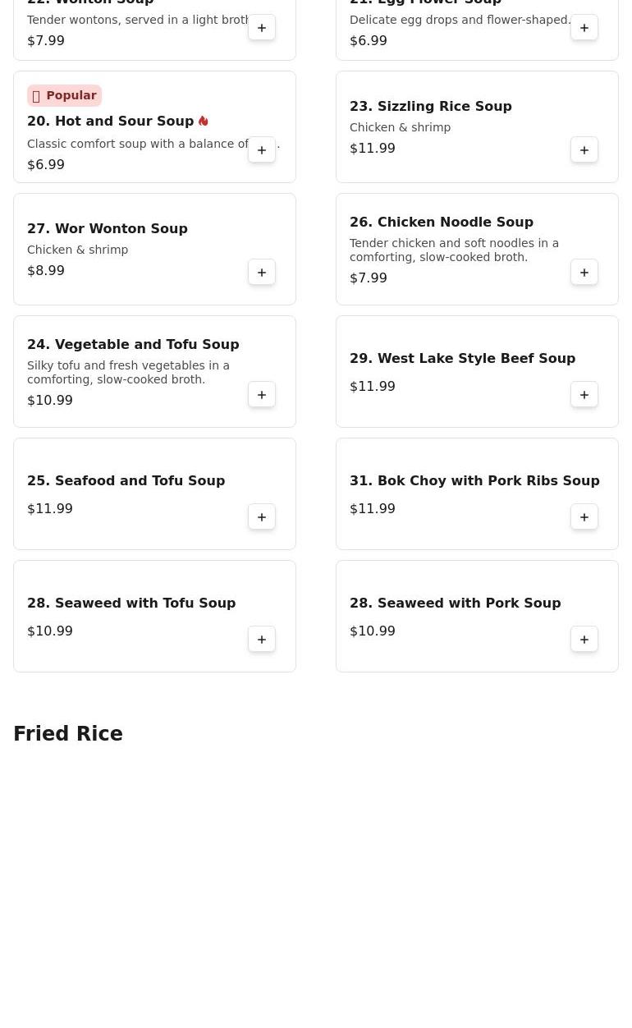Click the spicy flame icon on Hot and Sour Soup
Image resolution: width=632 pixels, height=1028 pixels.
[204, 121]
